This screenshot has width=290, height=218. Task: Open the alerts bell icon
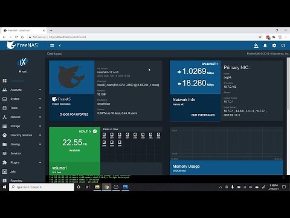pos(265,45)
